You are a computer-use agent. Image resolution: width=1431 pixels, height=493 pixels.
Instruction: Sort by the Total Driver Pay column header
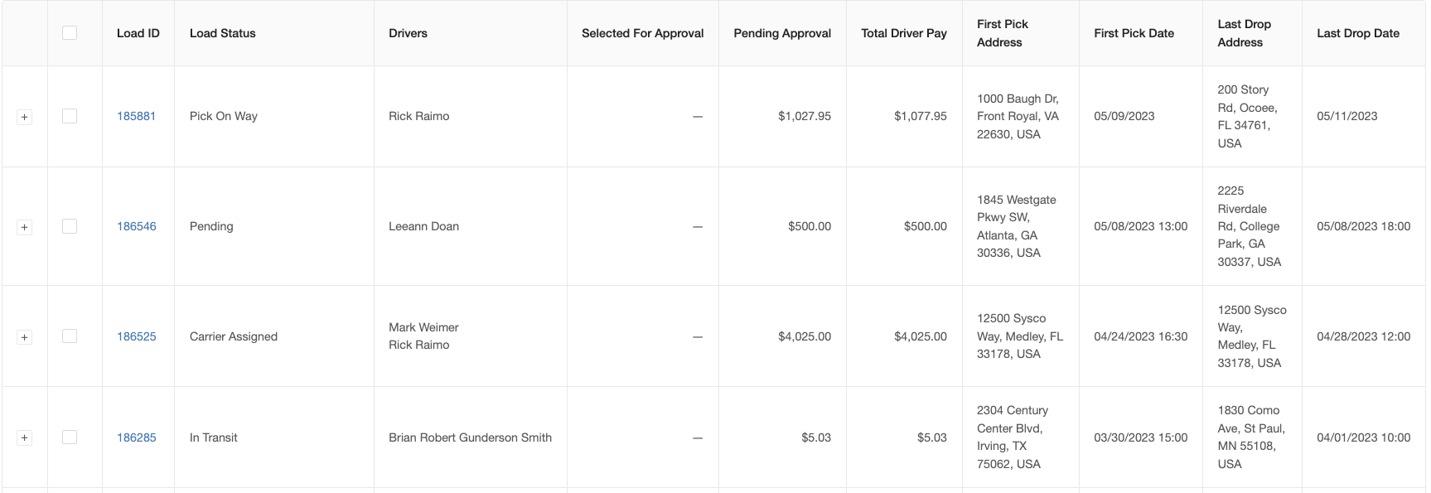click(903, 33)
